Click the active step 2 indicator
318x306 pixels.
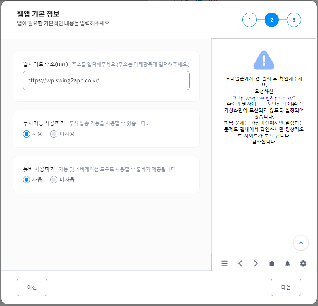click(x=272, y=20)
